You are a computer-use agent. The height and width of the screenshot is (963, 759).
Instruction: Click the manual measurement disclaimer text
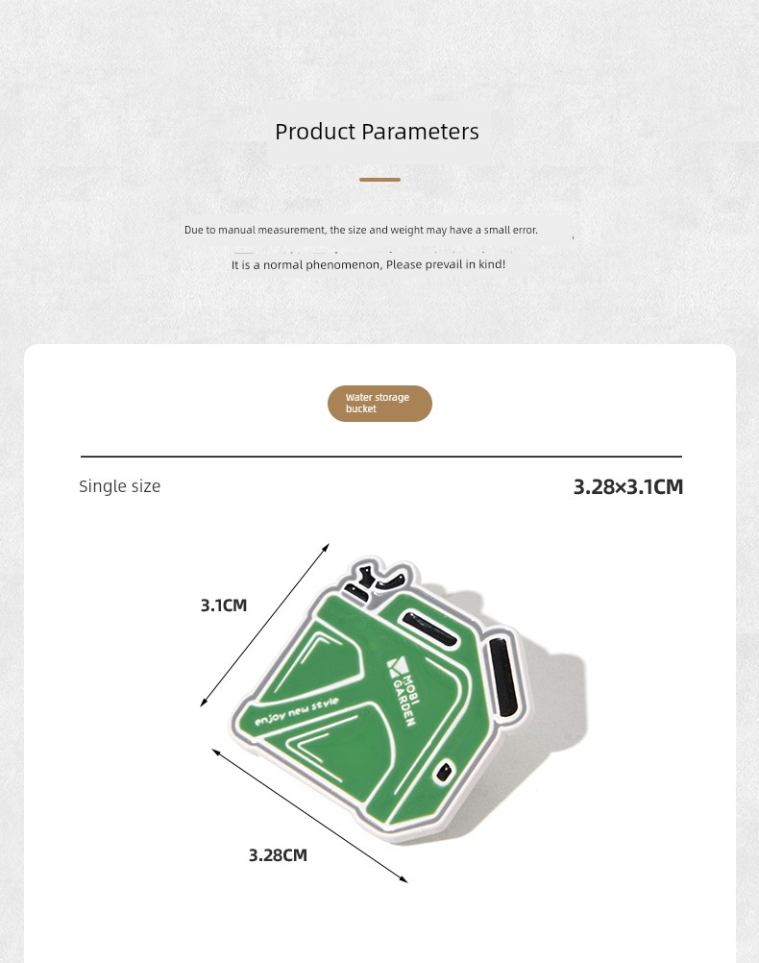(361, 230)
